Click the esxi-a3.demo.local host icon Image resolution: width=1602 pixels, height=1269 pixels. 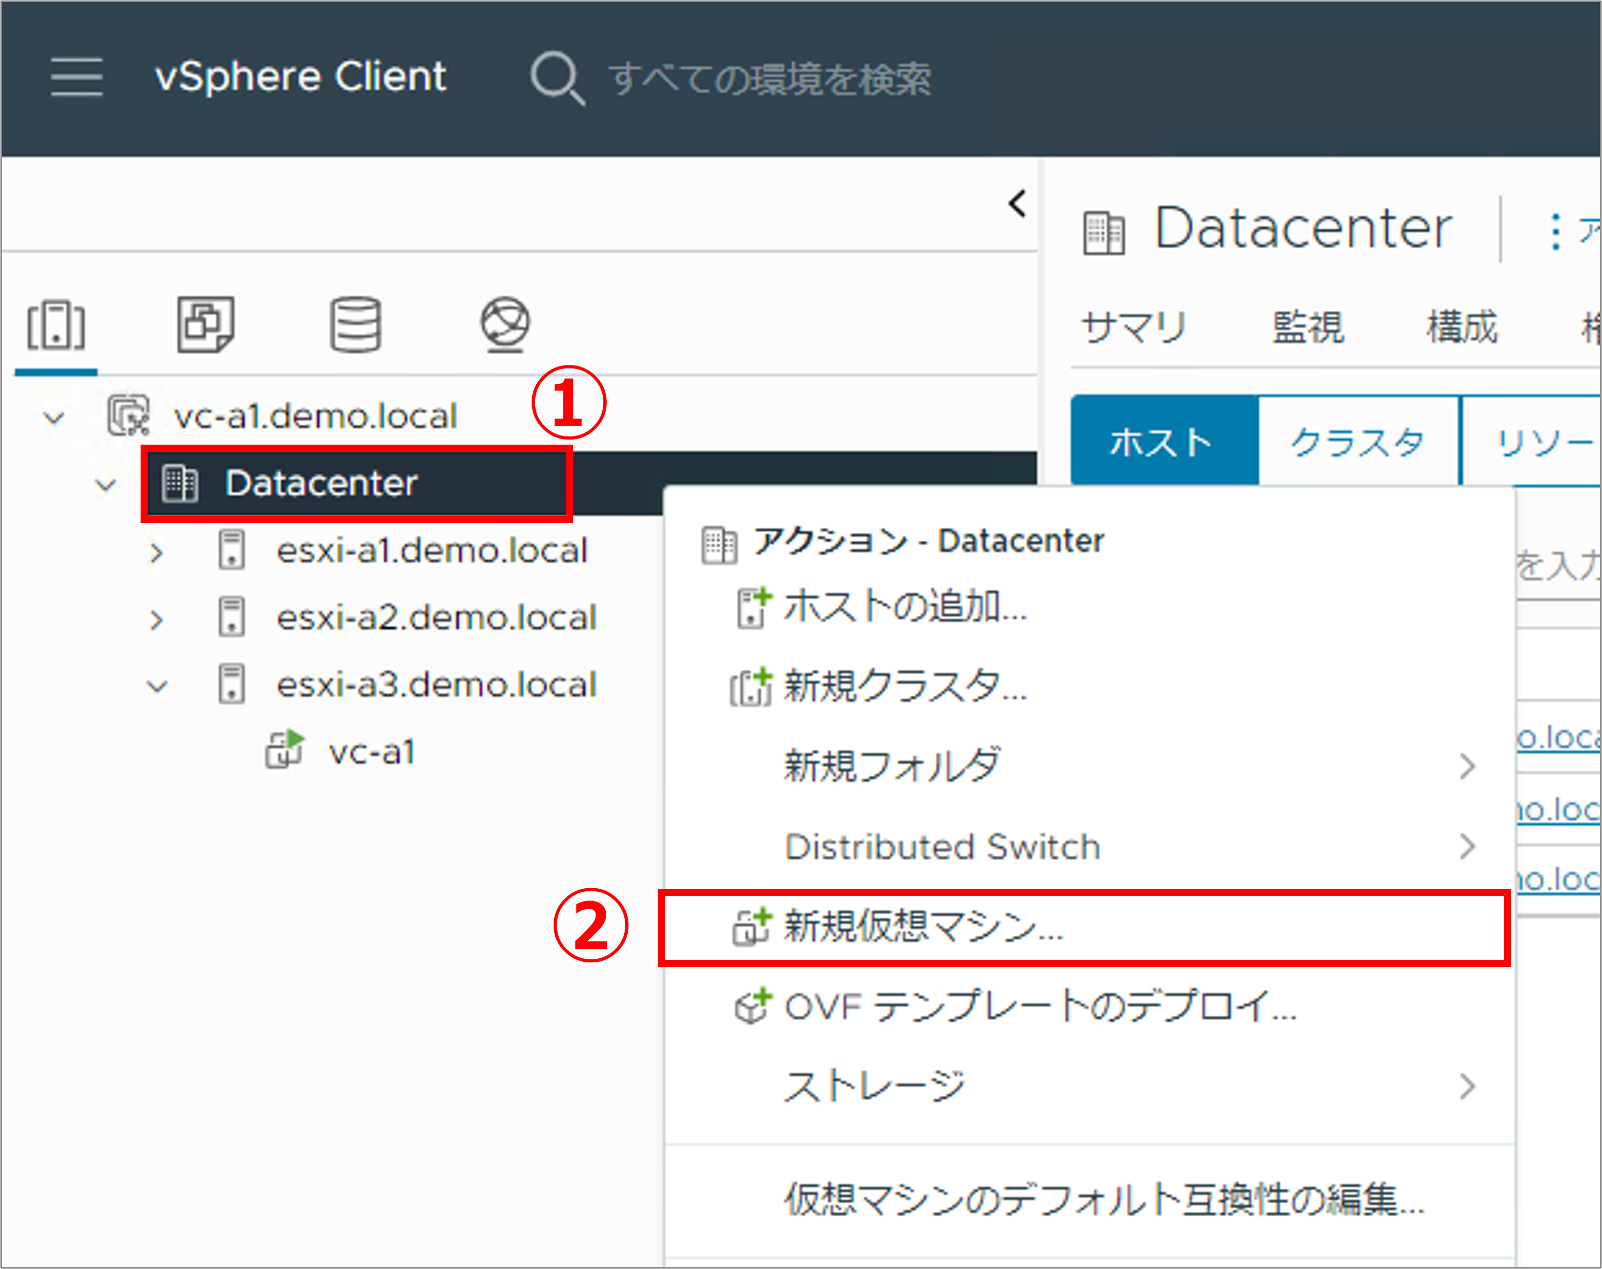[x=231, y=683]
